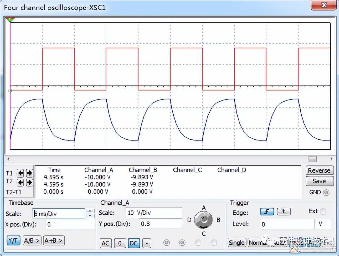Move T1 cursor left with arrow
339x256 pixels.
20,173
